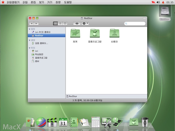Open the file manager star folder dock icon
This screenshot has width=175, height=131.
click(x=30, y=122)
